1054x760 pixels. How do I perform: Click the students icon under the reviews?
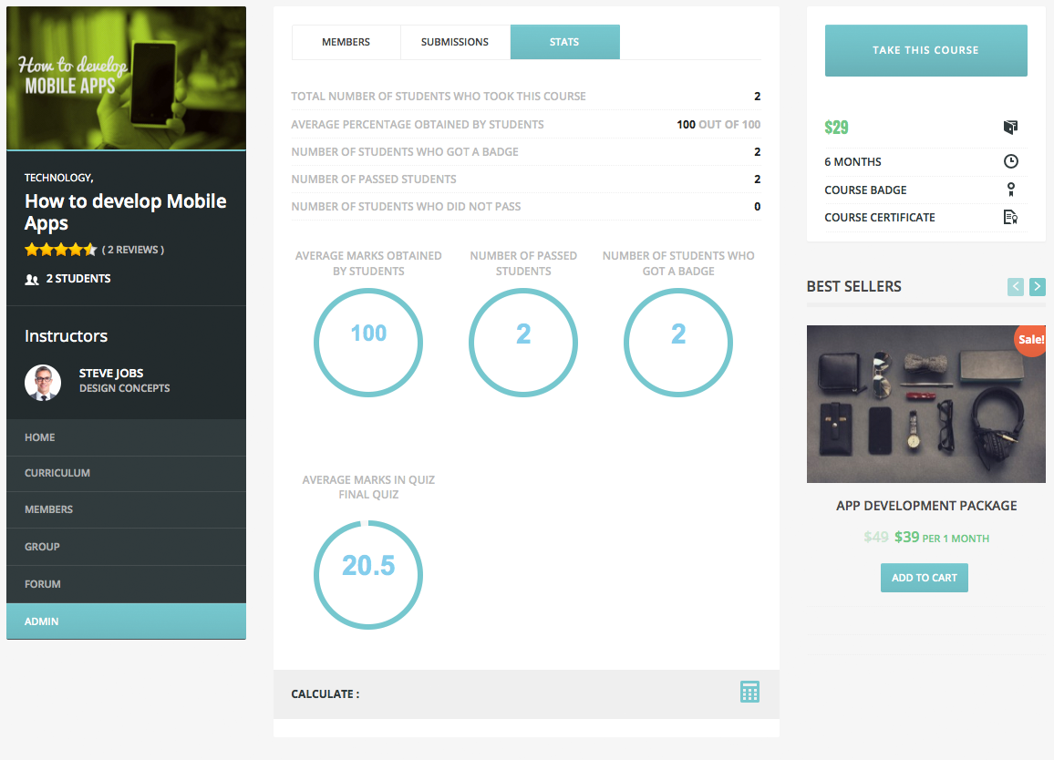(x=32, y=280)
